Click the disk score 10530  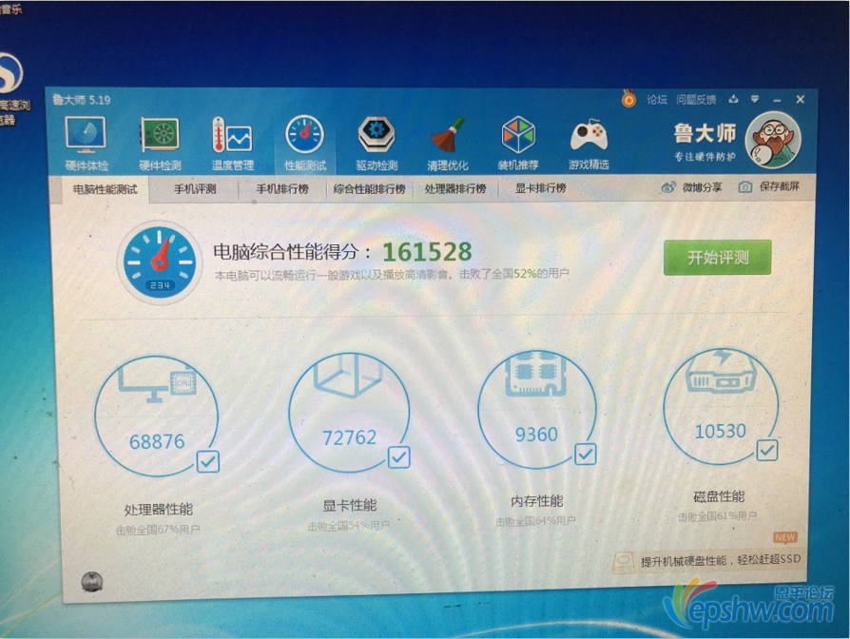pyautogui.click(x=721, y=432)
